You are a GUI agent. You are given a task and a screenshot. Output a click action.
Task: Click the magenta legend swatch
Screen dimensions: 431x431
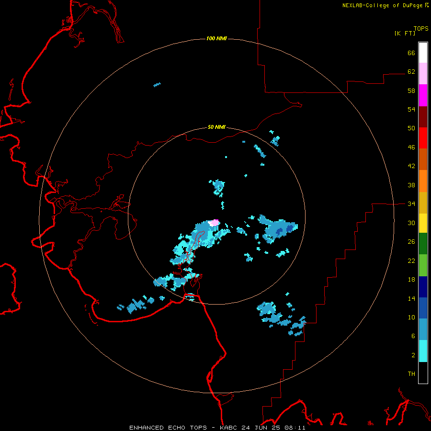(423, 95)
